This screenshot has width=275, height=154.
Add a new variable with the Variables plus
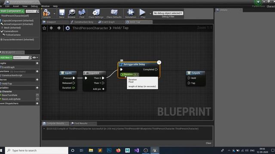[37, 88]
